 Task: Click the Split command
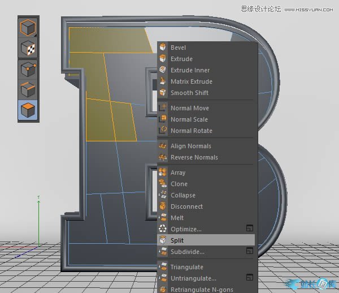click(x=177, y=240)
